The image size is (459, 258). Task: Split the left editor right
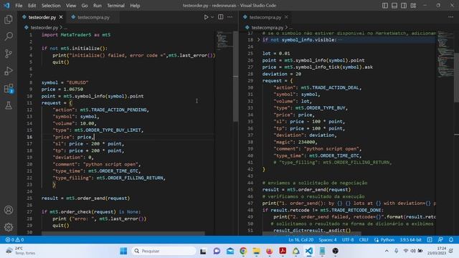pyautogui.click(x=221, y=17)
